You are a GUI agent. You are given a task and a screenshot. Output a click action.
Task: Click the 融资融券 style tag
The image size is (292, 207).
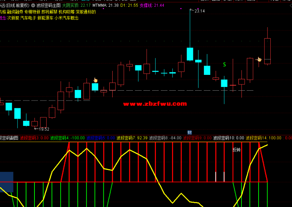click(x=15, y=12)
